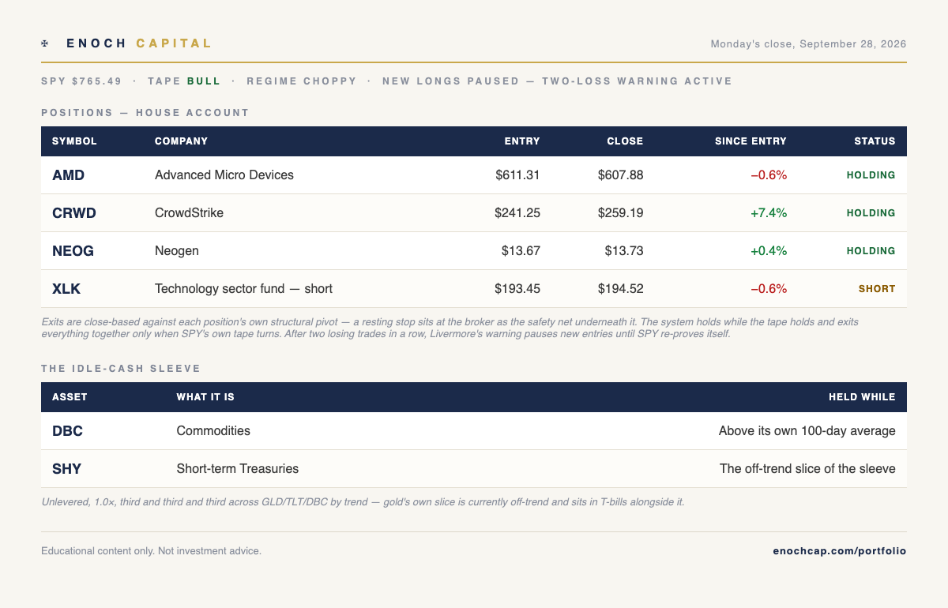
Task: Click the SYMBOL column header
Action: 74,141
